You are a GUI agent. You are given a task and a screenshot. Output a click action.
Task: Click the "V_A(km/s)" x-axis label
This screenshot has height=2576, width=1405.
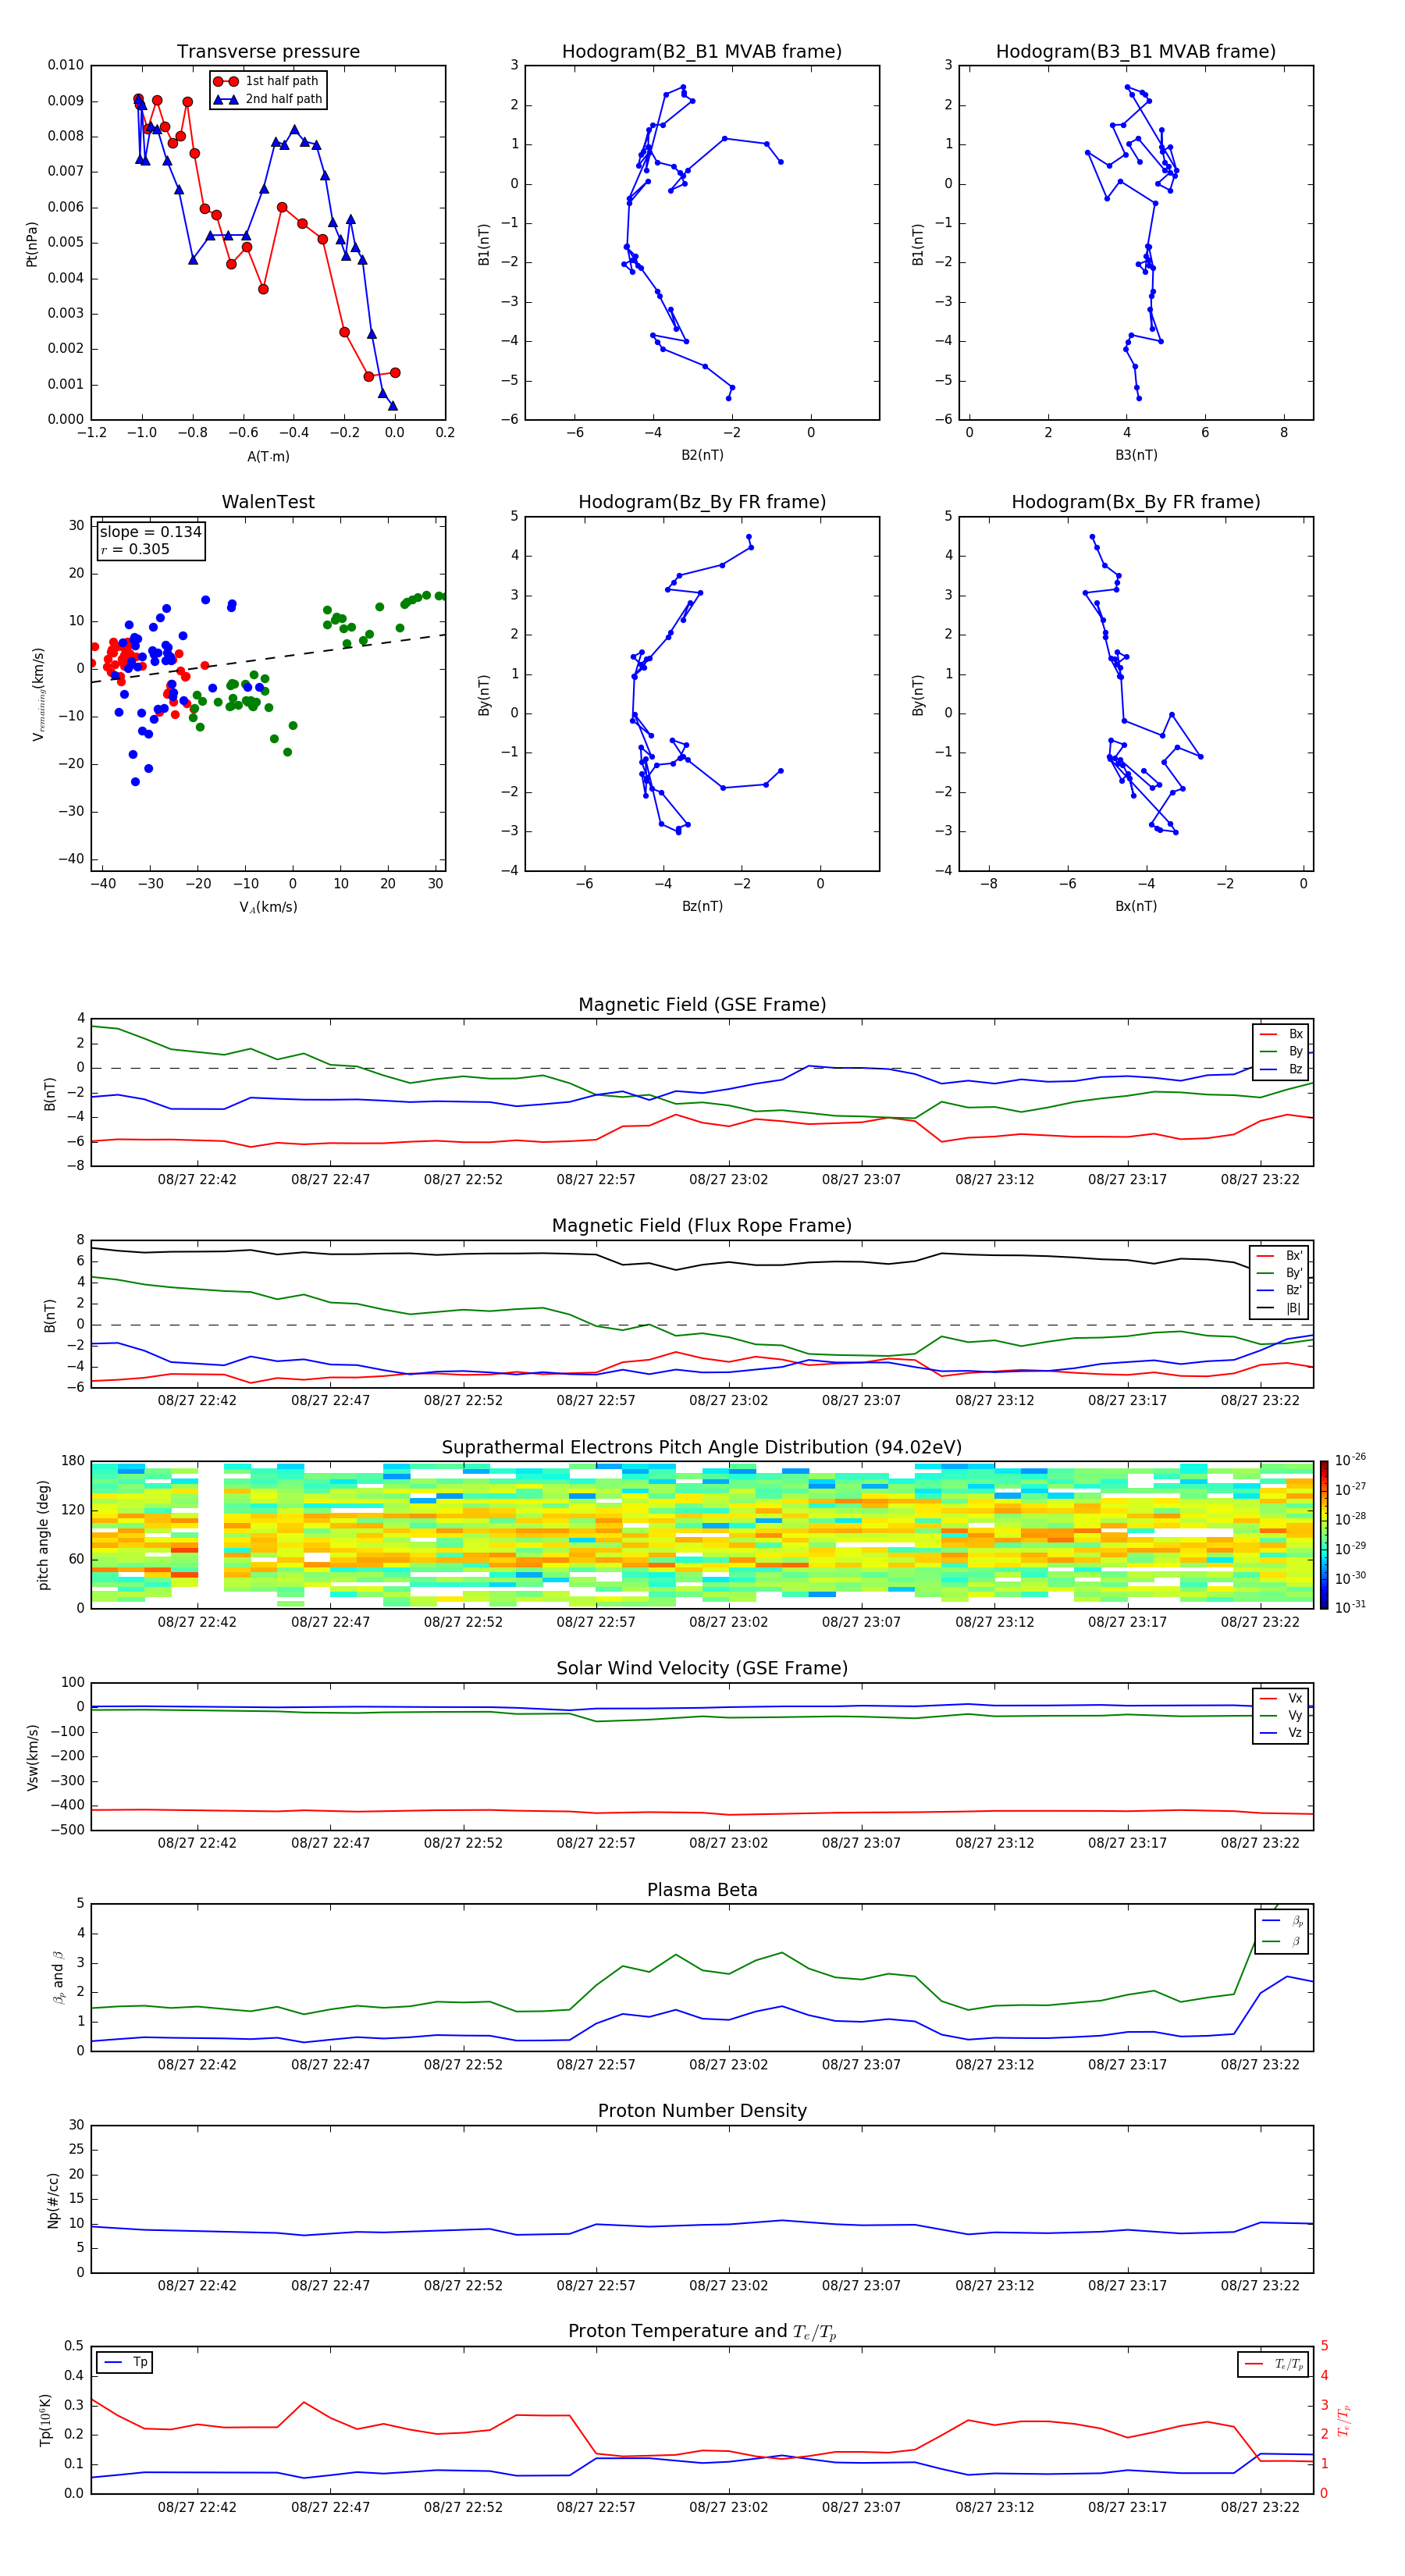tap(268, 907)
